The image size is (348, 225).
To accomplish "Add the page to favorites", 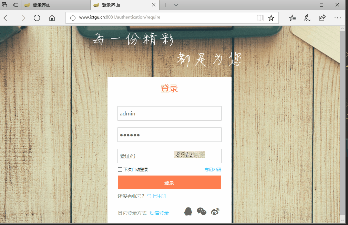I will [271, 18].
